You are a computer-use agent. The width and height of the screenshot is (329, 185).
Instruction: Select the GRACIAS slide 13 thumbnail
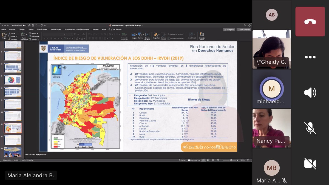13,152
